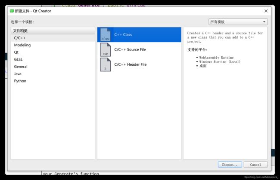Screen dimensions: 280x180
Task: Click the C++ Class h/cpp file icon
Action: point(106,34)
